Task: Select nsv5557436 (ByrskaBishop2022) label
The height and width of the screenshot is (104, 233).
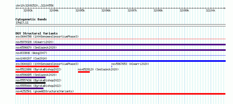Action: pos(38,80)
